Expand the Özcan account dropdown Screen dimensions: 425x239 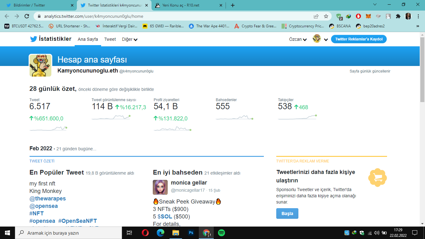coord(298,39)
